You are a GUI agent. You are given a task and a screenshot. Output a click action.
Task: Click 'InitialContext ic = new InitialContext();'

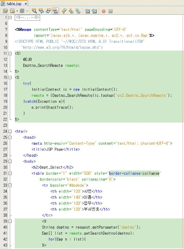74,89
